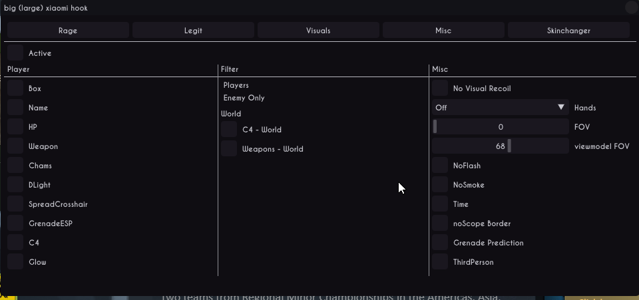
Task: Click the round button in title bar
Action: point(631,7)
